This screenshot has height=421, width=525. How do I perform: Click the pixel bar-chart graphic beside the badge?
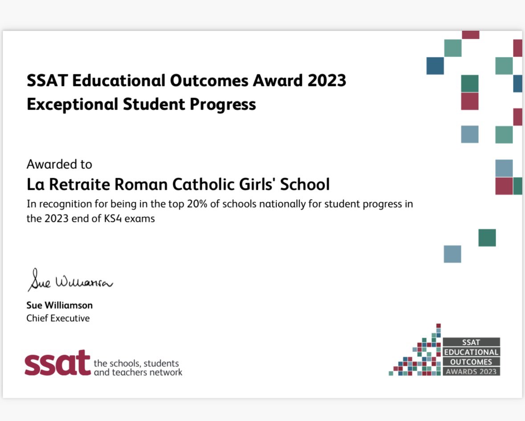[415, 350]
